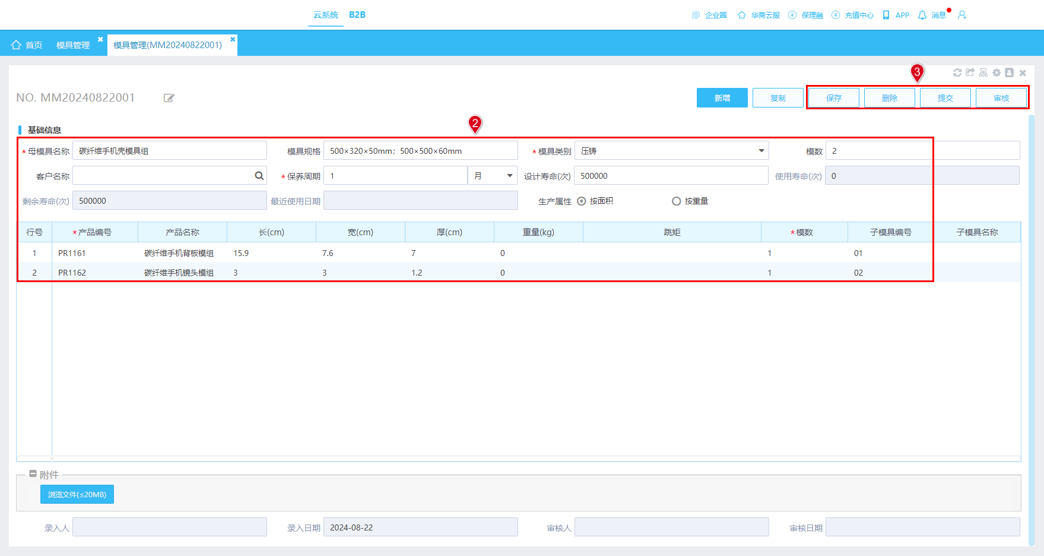This screenshot has width=1044, height=556.
Task: Click the refresh icon above the buttons
Action: [x=957, y=72]
